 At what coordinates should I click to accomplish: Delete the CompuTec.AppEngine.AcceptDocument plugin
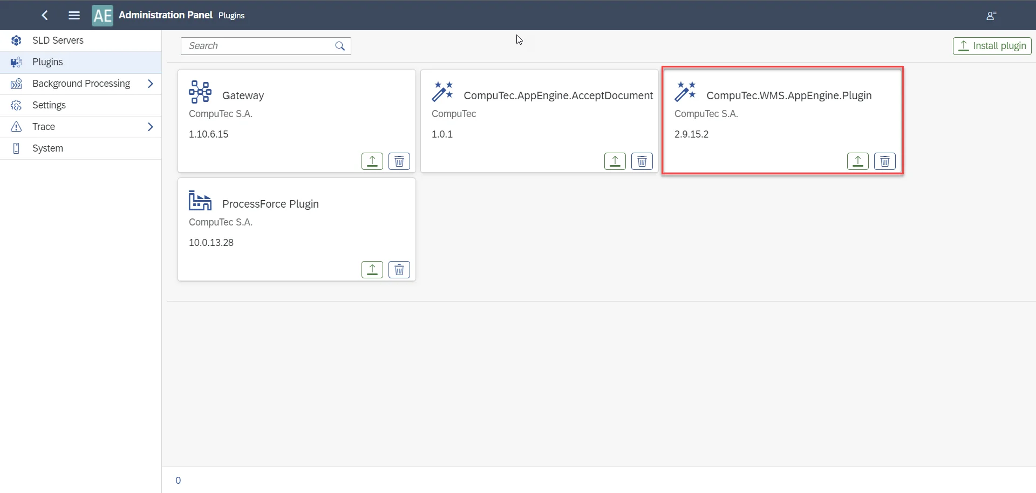click(642, 161)
